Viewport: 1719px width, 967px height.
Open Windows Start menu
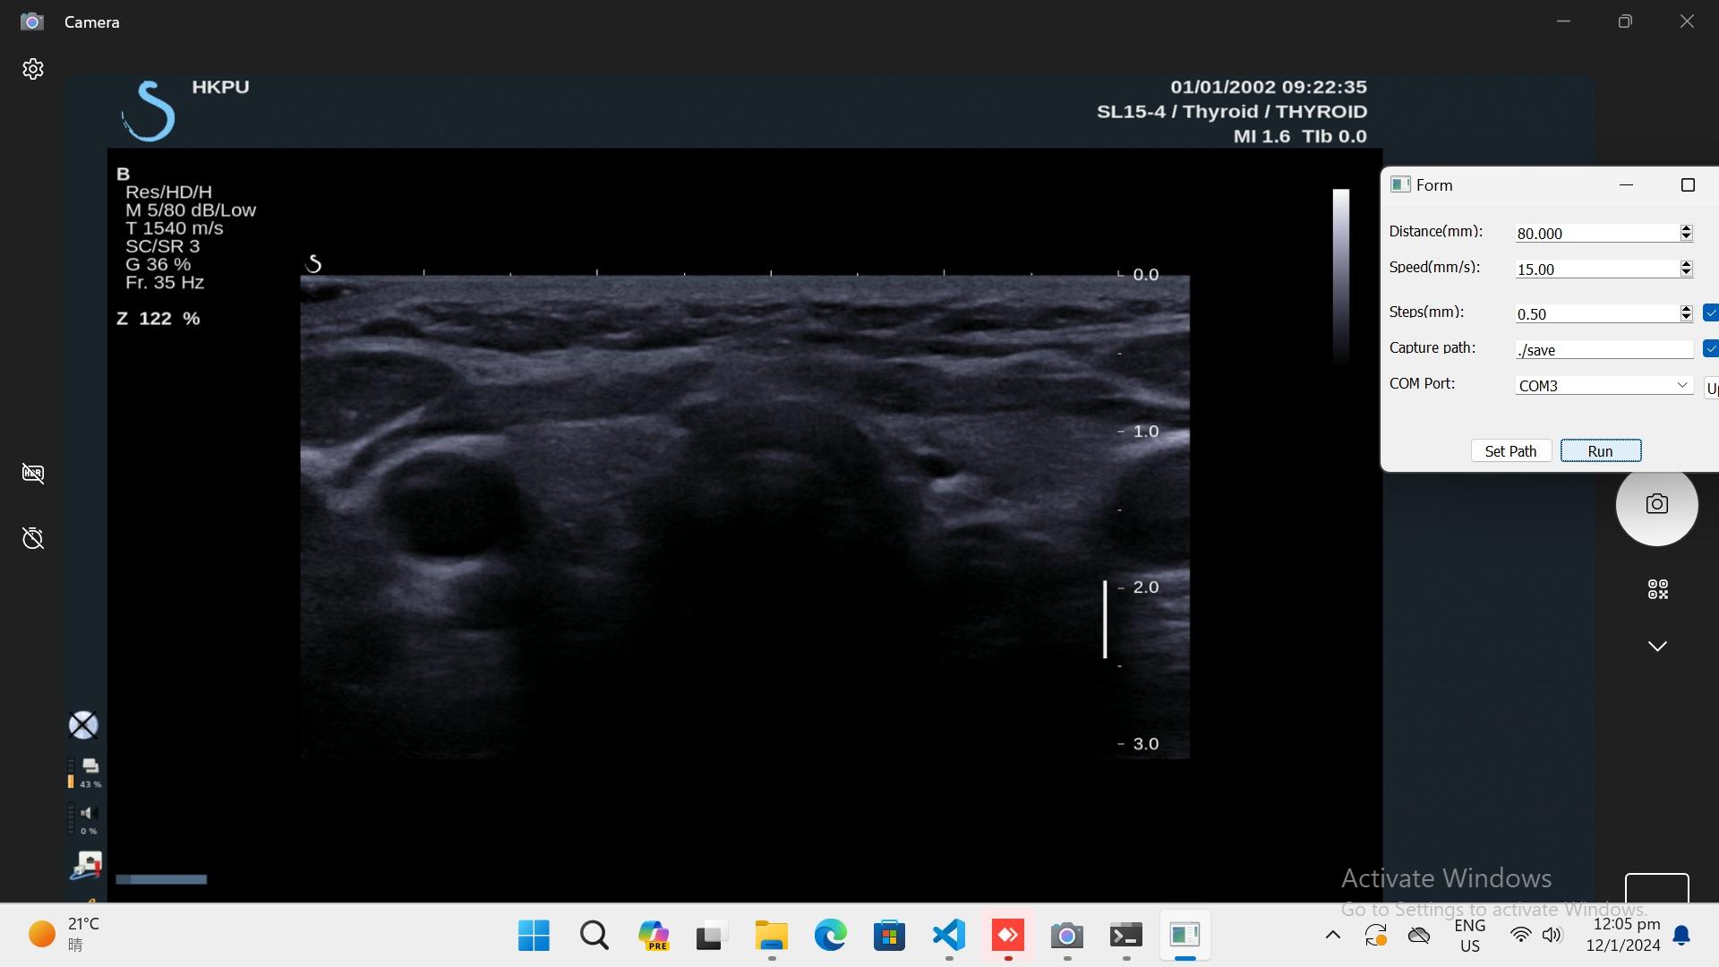click(535, 936)
